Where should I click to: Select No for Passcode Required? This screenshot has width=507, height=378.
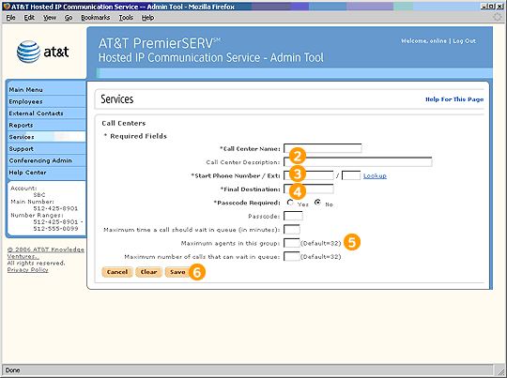pos(318,203)
